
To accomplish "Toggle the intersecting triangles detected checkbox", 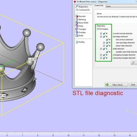I will [x=101, y=58].
